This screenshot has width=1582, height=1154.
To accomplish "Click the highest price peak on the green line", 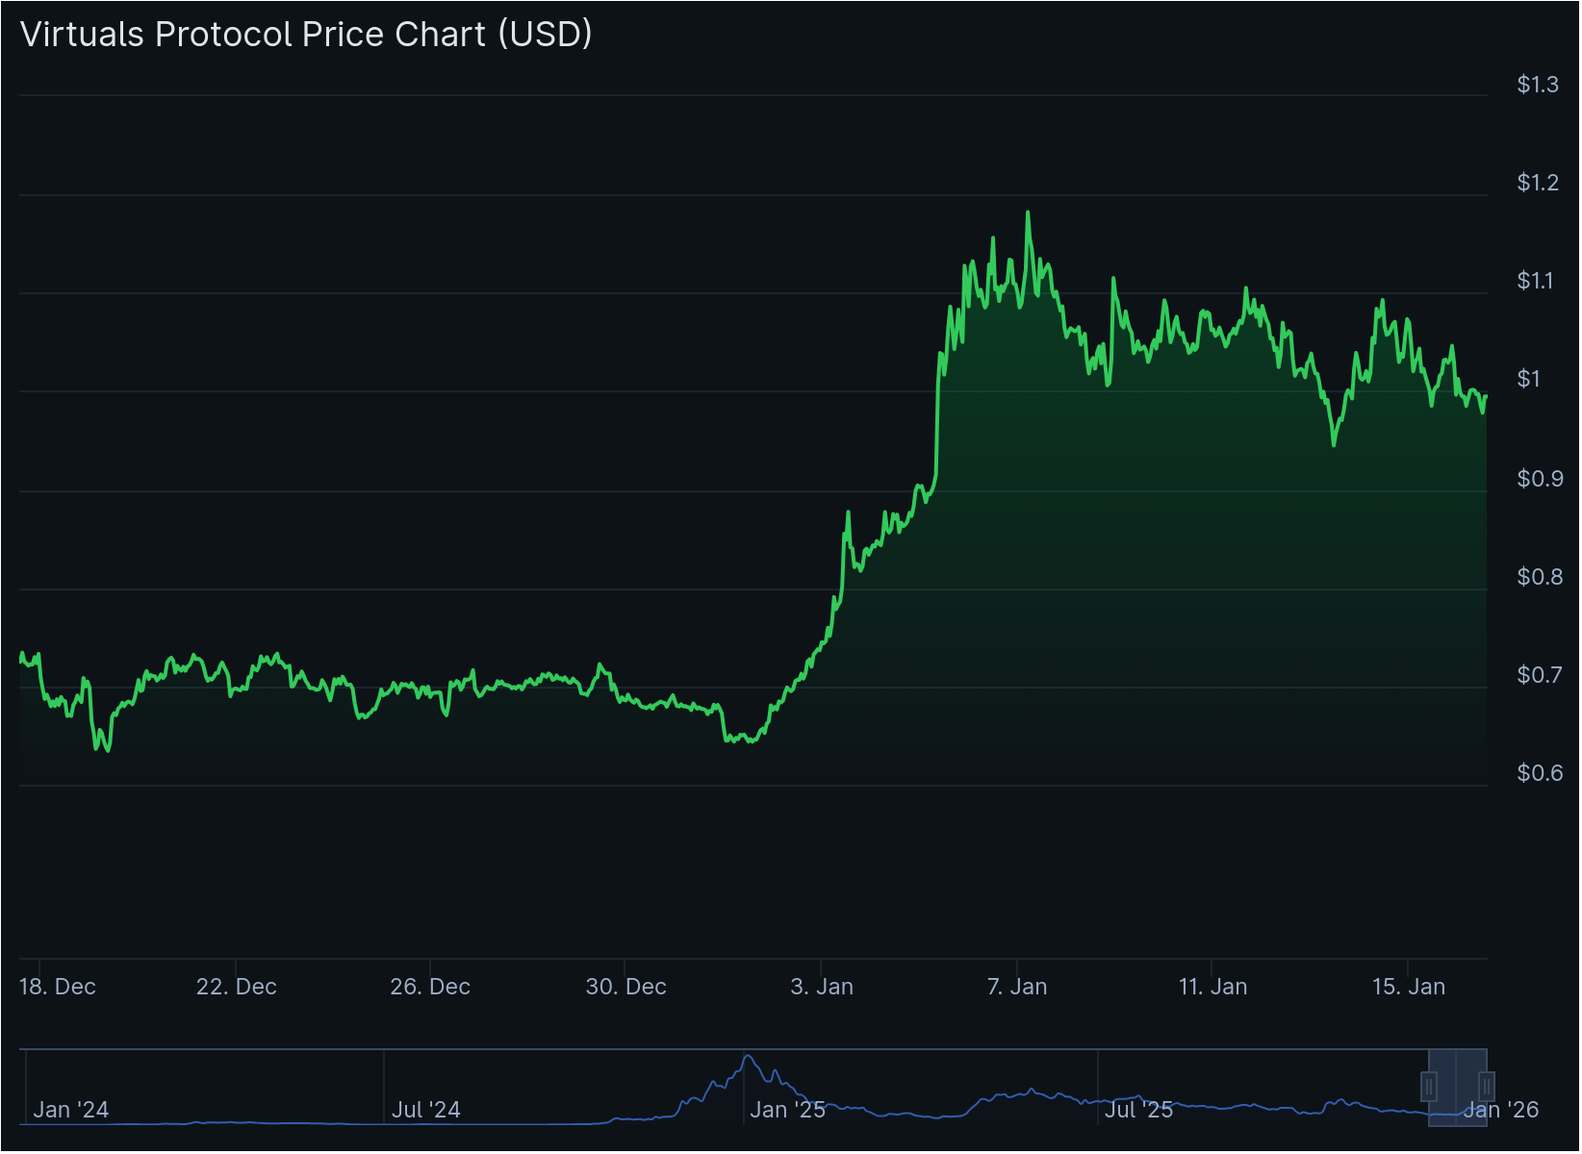I will tap(1028, 213).
